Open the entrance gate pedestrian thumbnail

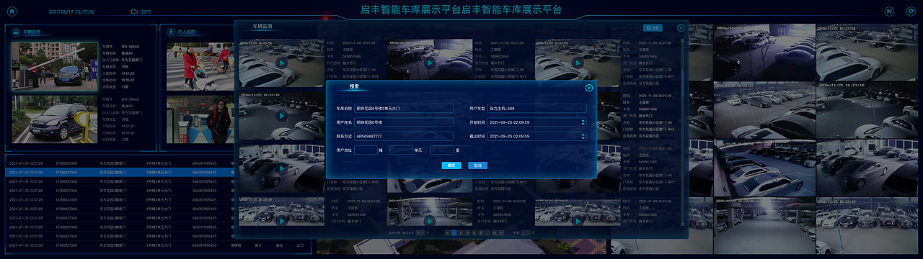(200, 119)
